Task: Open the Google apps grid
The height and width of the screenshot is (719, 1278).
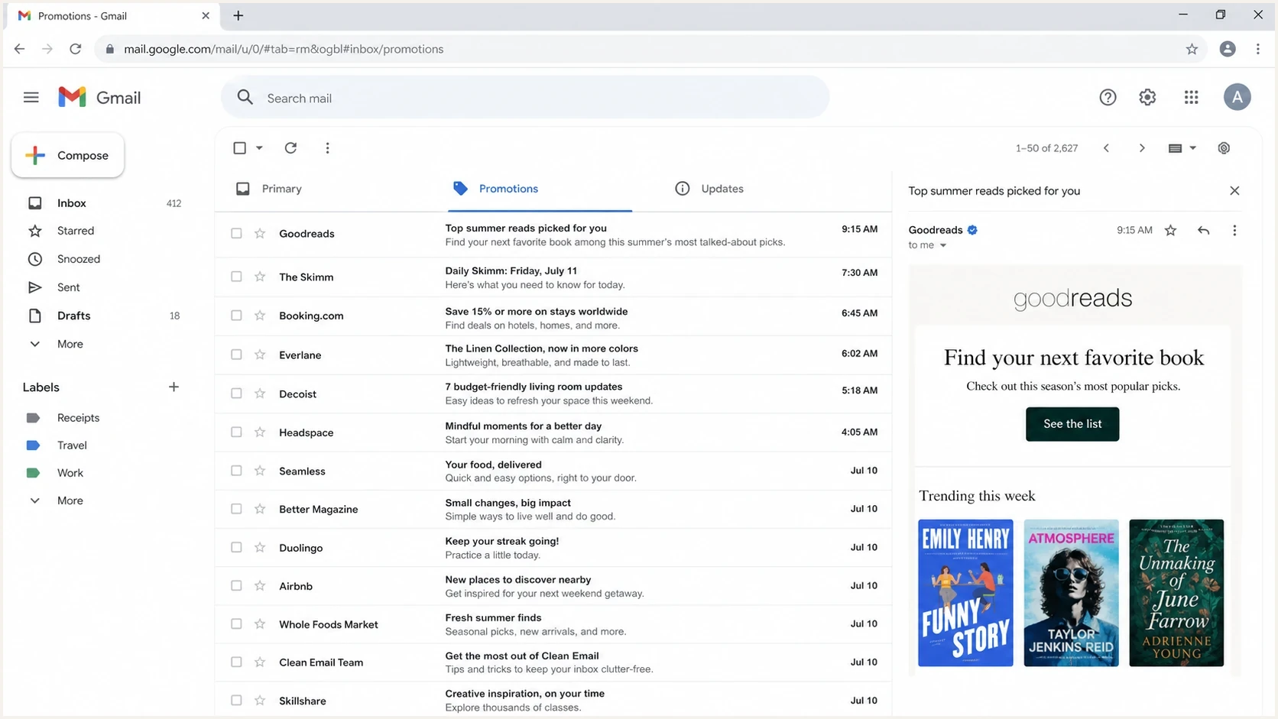Action: pyautogui.click(x=1191, y=97)
